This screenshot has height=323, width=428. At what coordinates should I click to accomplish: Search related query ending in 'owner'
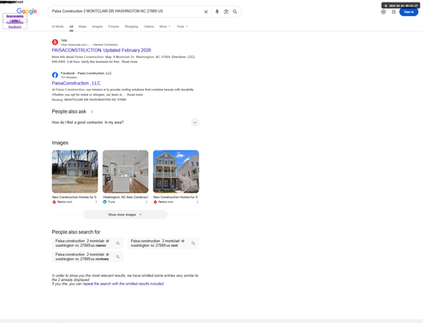point(87,244)
